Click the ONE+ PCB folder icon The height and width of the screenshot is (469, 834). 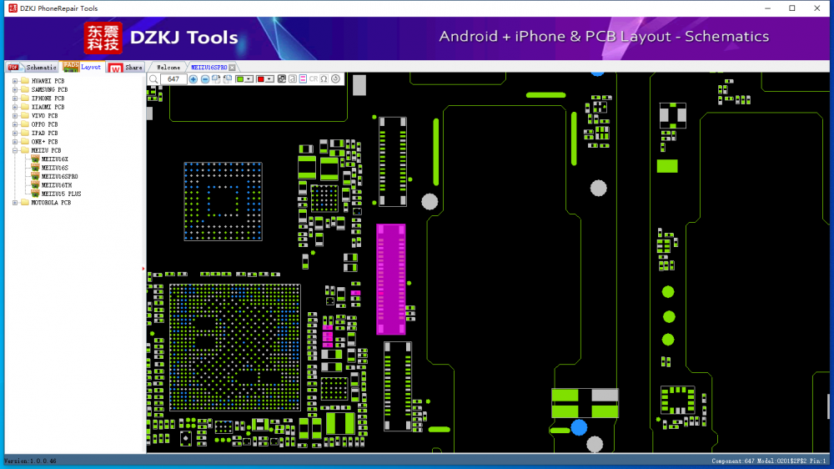[24, 142]
